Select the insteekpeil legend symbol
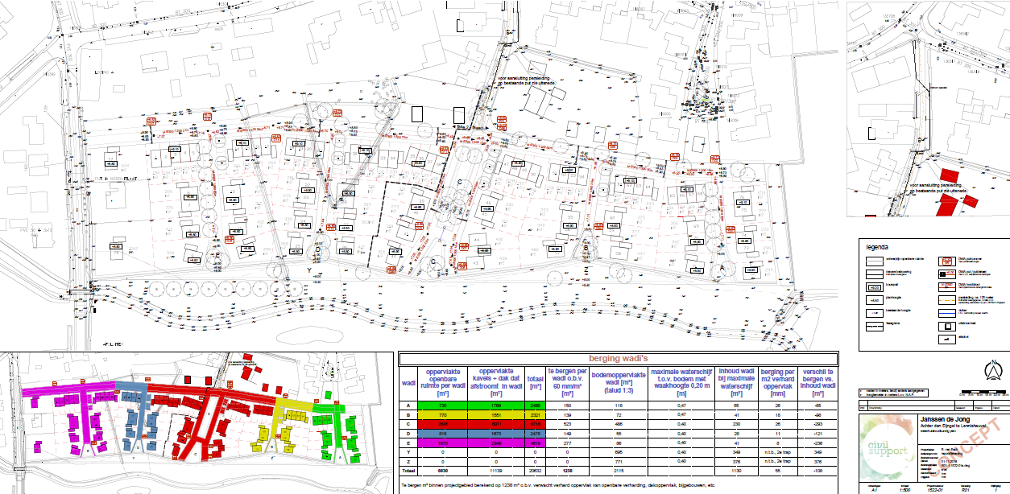 pyautogui.click(x=875, y=286)
